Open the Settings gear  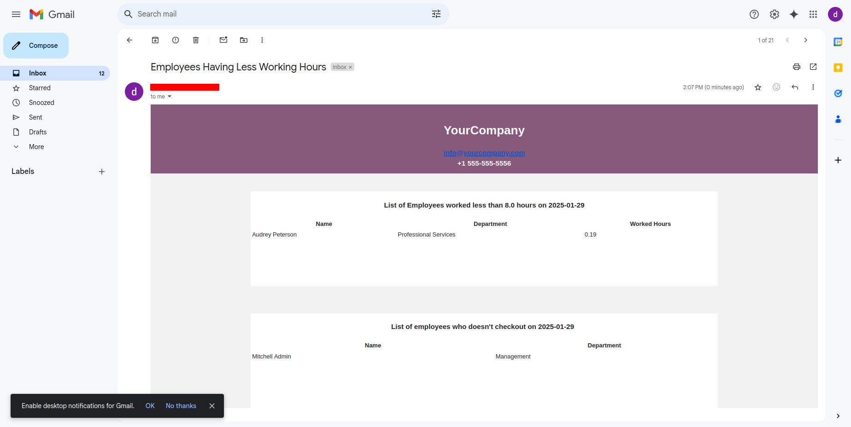coord(775,14)
